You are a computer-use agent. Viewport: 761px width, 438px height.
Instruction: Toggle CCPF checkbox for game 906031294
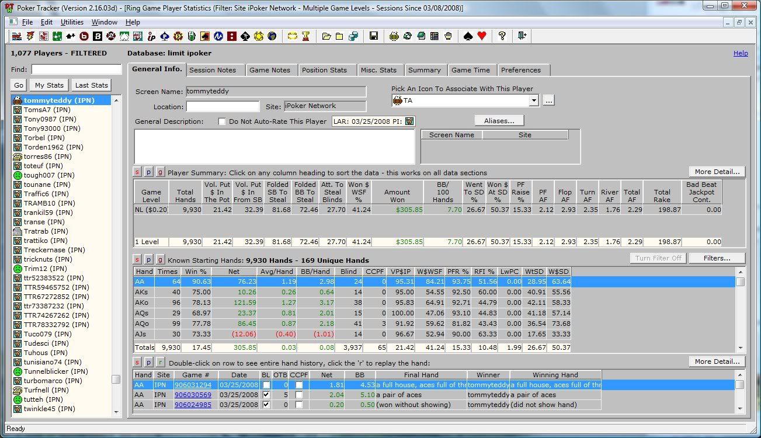point(299,385)
